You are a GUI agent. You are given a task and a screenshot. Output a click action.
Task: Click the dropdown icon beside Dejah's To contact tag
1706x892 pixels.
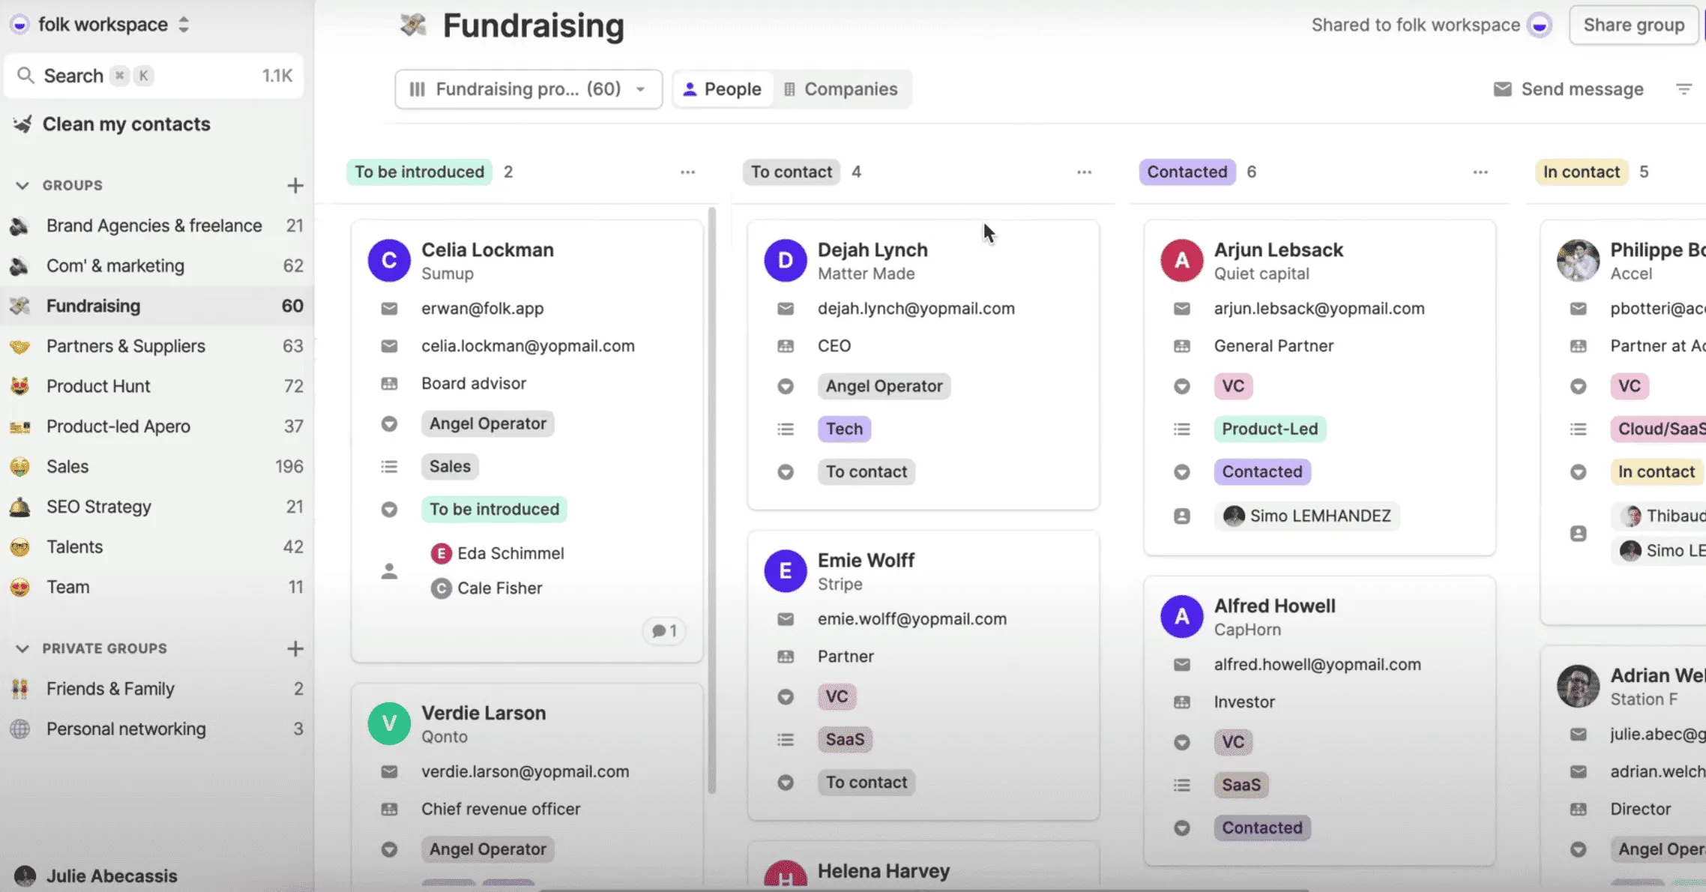(x=786, y=472)
